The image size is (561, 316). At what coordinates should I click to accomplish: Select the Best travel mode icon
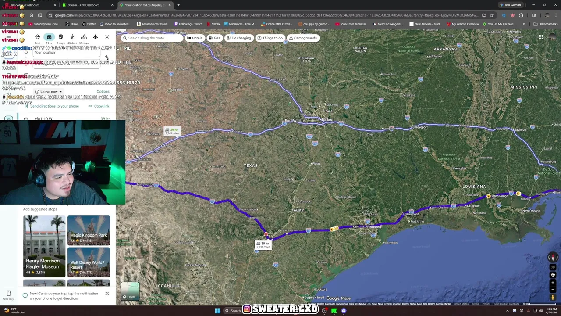coord(37,38)
